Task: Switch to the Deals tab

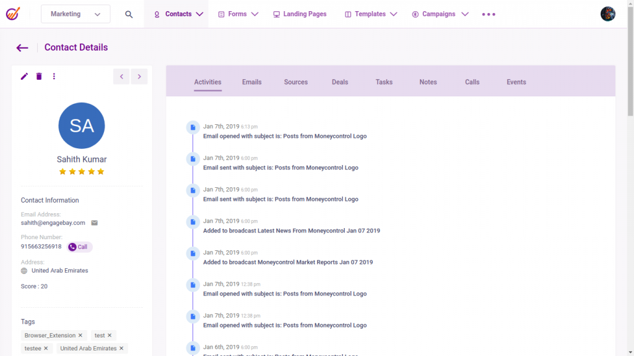Action: (340, 82)
